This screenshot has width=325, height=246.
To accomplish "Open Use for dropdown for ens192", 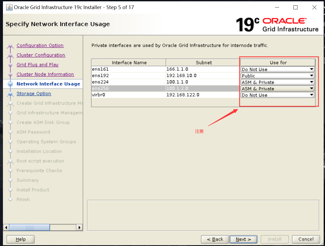I will 278,76.
